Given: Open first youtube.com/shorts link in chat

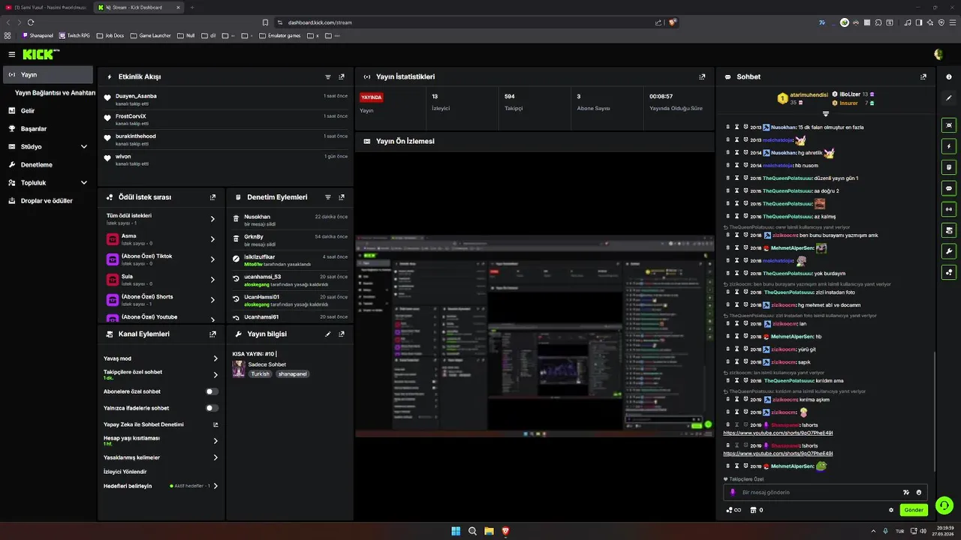Looking at the screenshot, I should (778, 433).
